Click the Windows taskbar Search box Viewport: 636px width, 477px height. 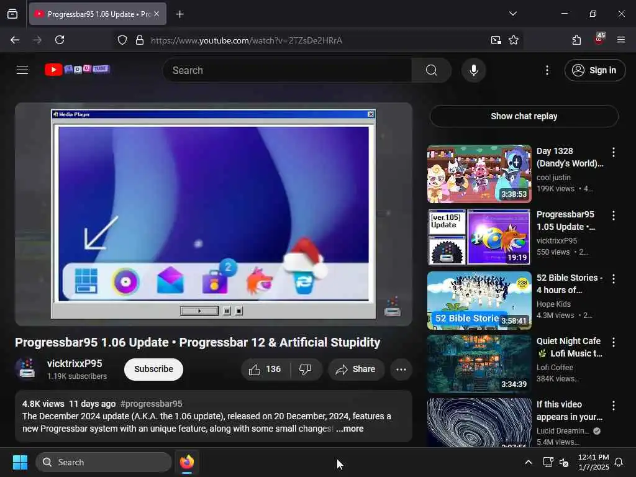click(104, 462)
